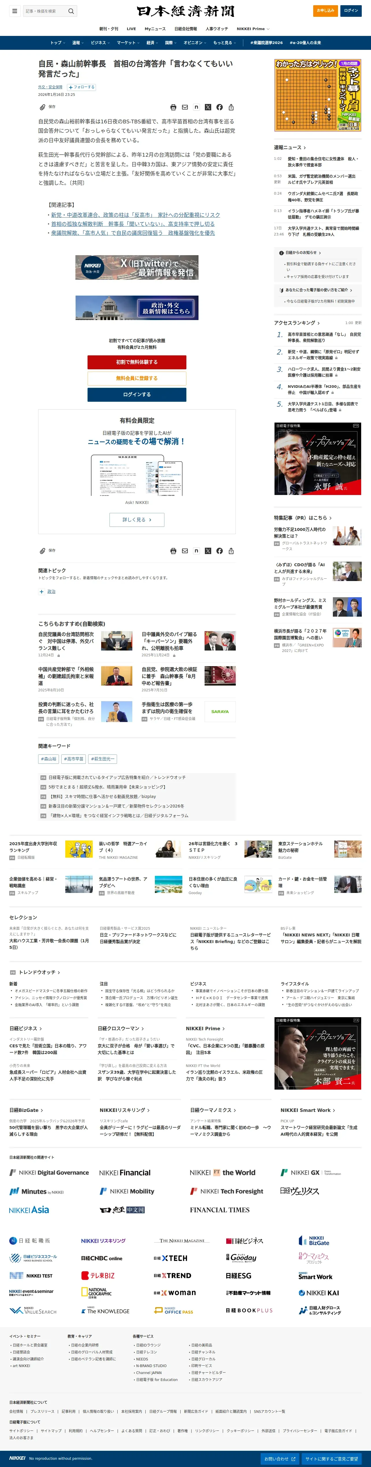
Task: Share to note via icon beneath article date
Action: [196, 107]
